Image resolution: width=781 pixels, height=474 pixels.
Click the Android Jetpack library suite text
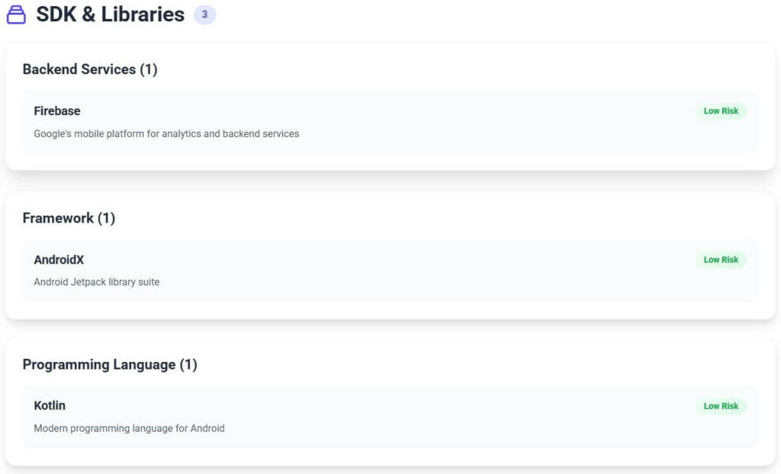coord(97,281)
